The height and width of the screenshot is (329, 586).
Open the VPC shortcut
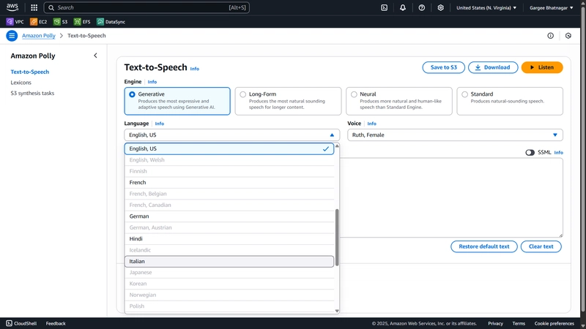tap(15, 22)
